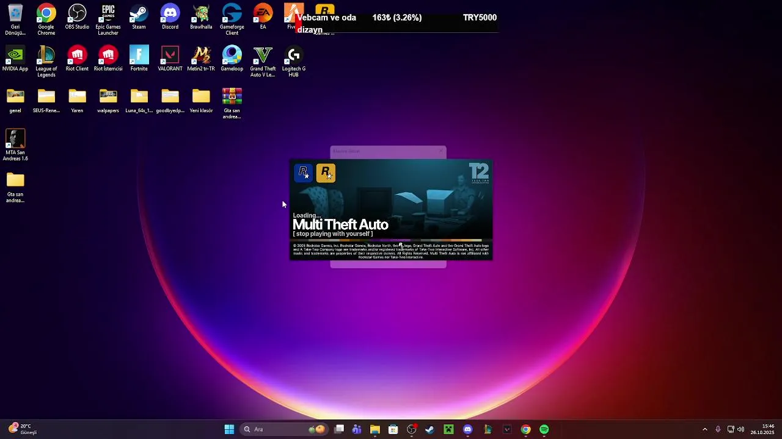
Task: Switch to Discord on the taskbar
Action: [x=467, y=429]
